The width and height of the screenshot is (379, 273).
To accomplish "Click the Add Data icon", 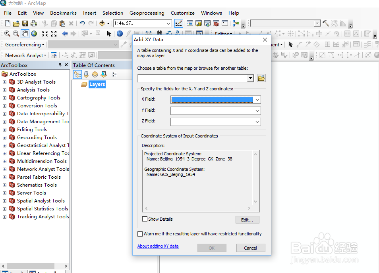I will [x=102, y=23].
